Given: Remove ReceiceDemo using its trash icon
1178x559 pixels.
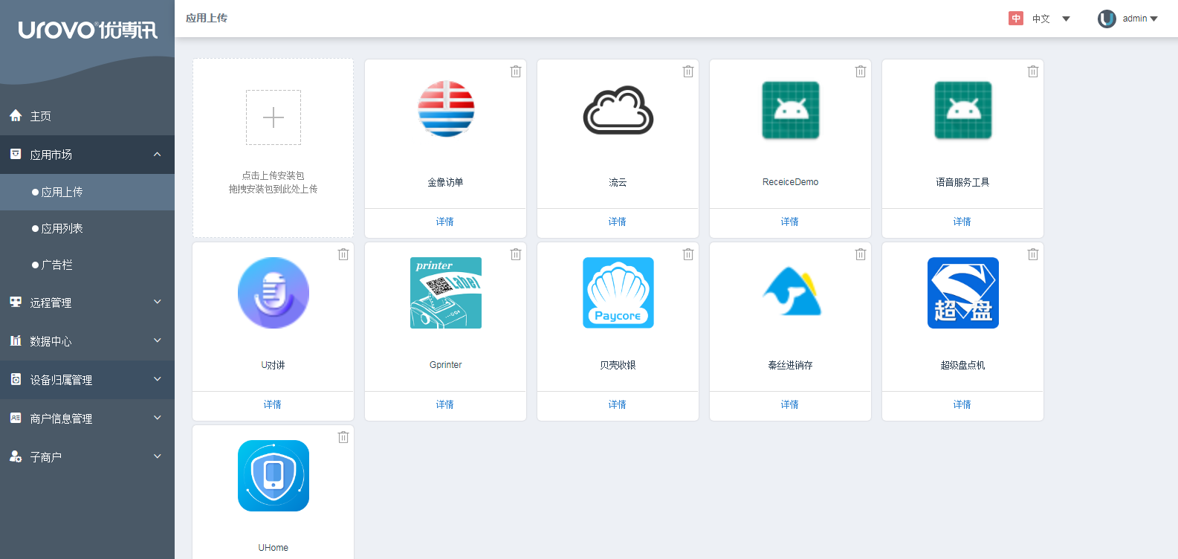Looking at the screenshot, I should (861, 71).
